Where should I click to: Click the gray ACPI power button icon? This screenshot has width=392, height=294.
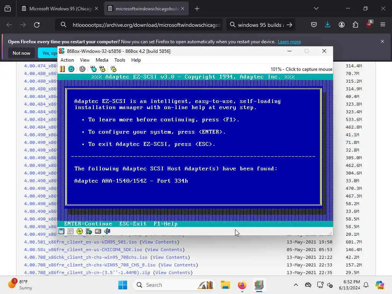pos(82,69)
